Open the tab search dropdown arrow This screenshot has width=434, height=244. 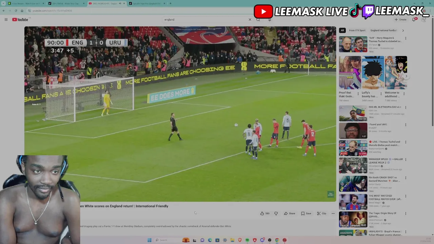tap(3, 3)
